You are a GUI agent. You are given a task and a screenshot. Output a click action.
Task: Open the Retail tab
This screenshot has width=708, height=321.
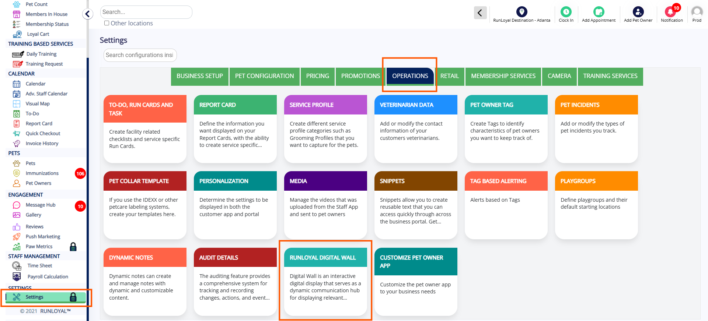450,77
